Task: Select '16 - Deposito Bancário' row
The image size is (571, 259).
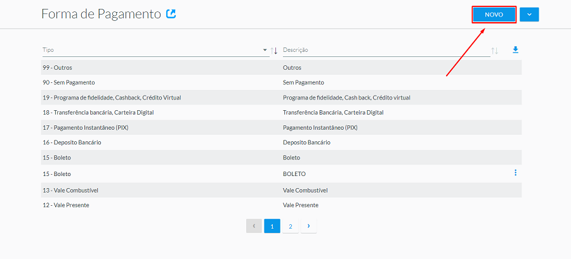Action: tap(281, 142)
